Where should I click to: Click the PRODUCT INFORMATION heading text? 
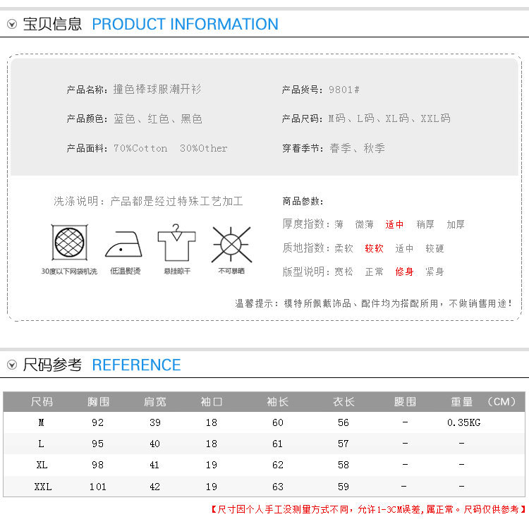click(185, 25)
